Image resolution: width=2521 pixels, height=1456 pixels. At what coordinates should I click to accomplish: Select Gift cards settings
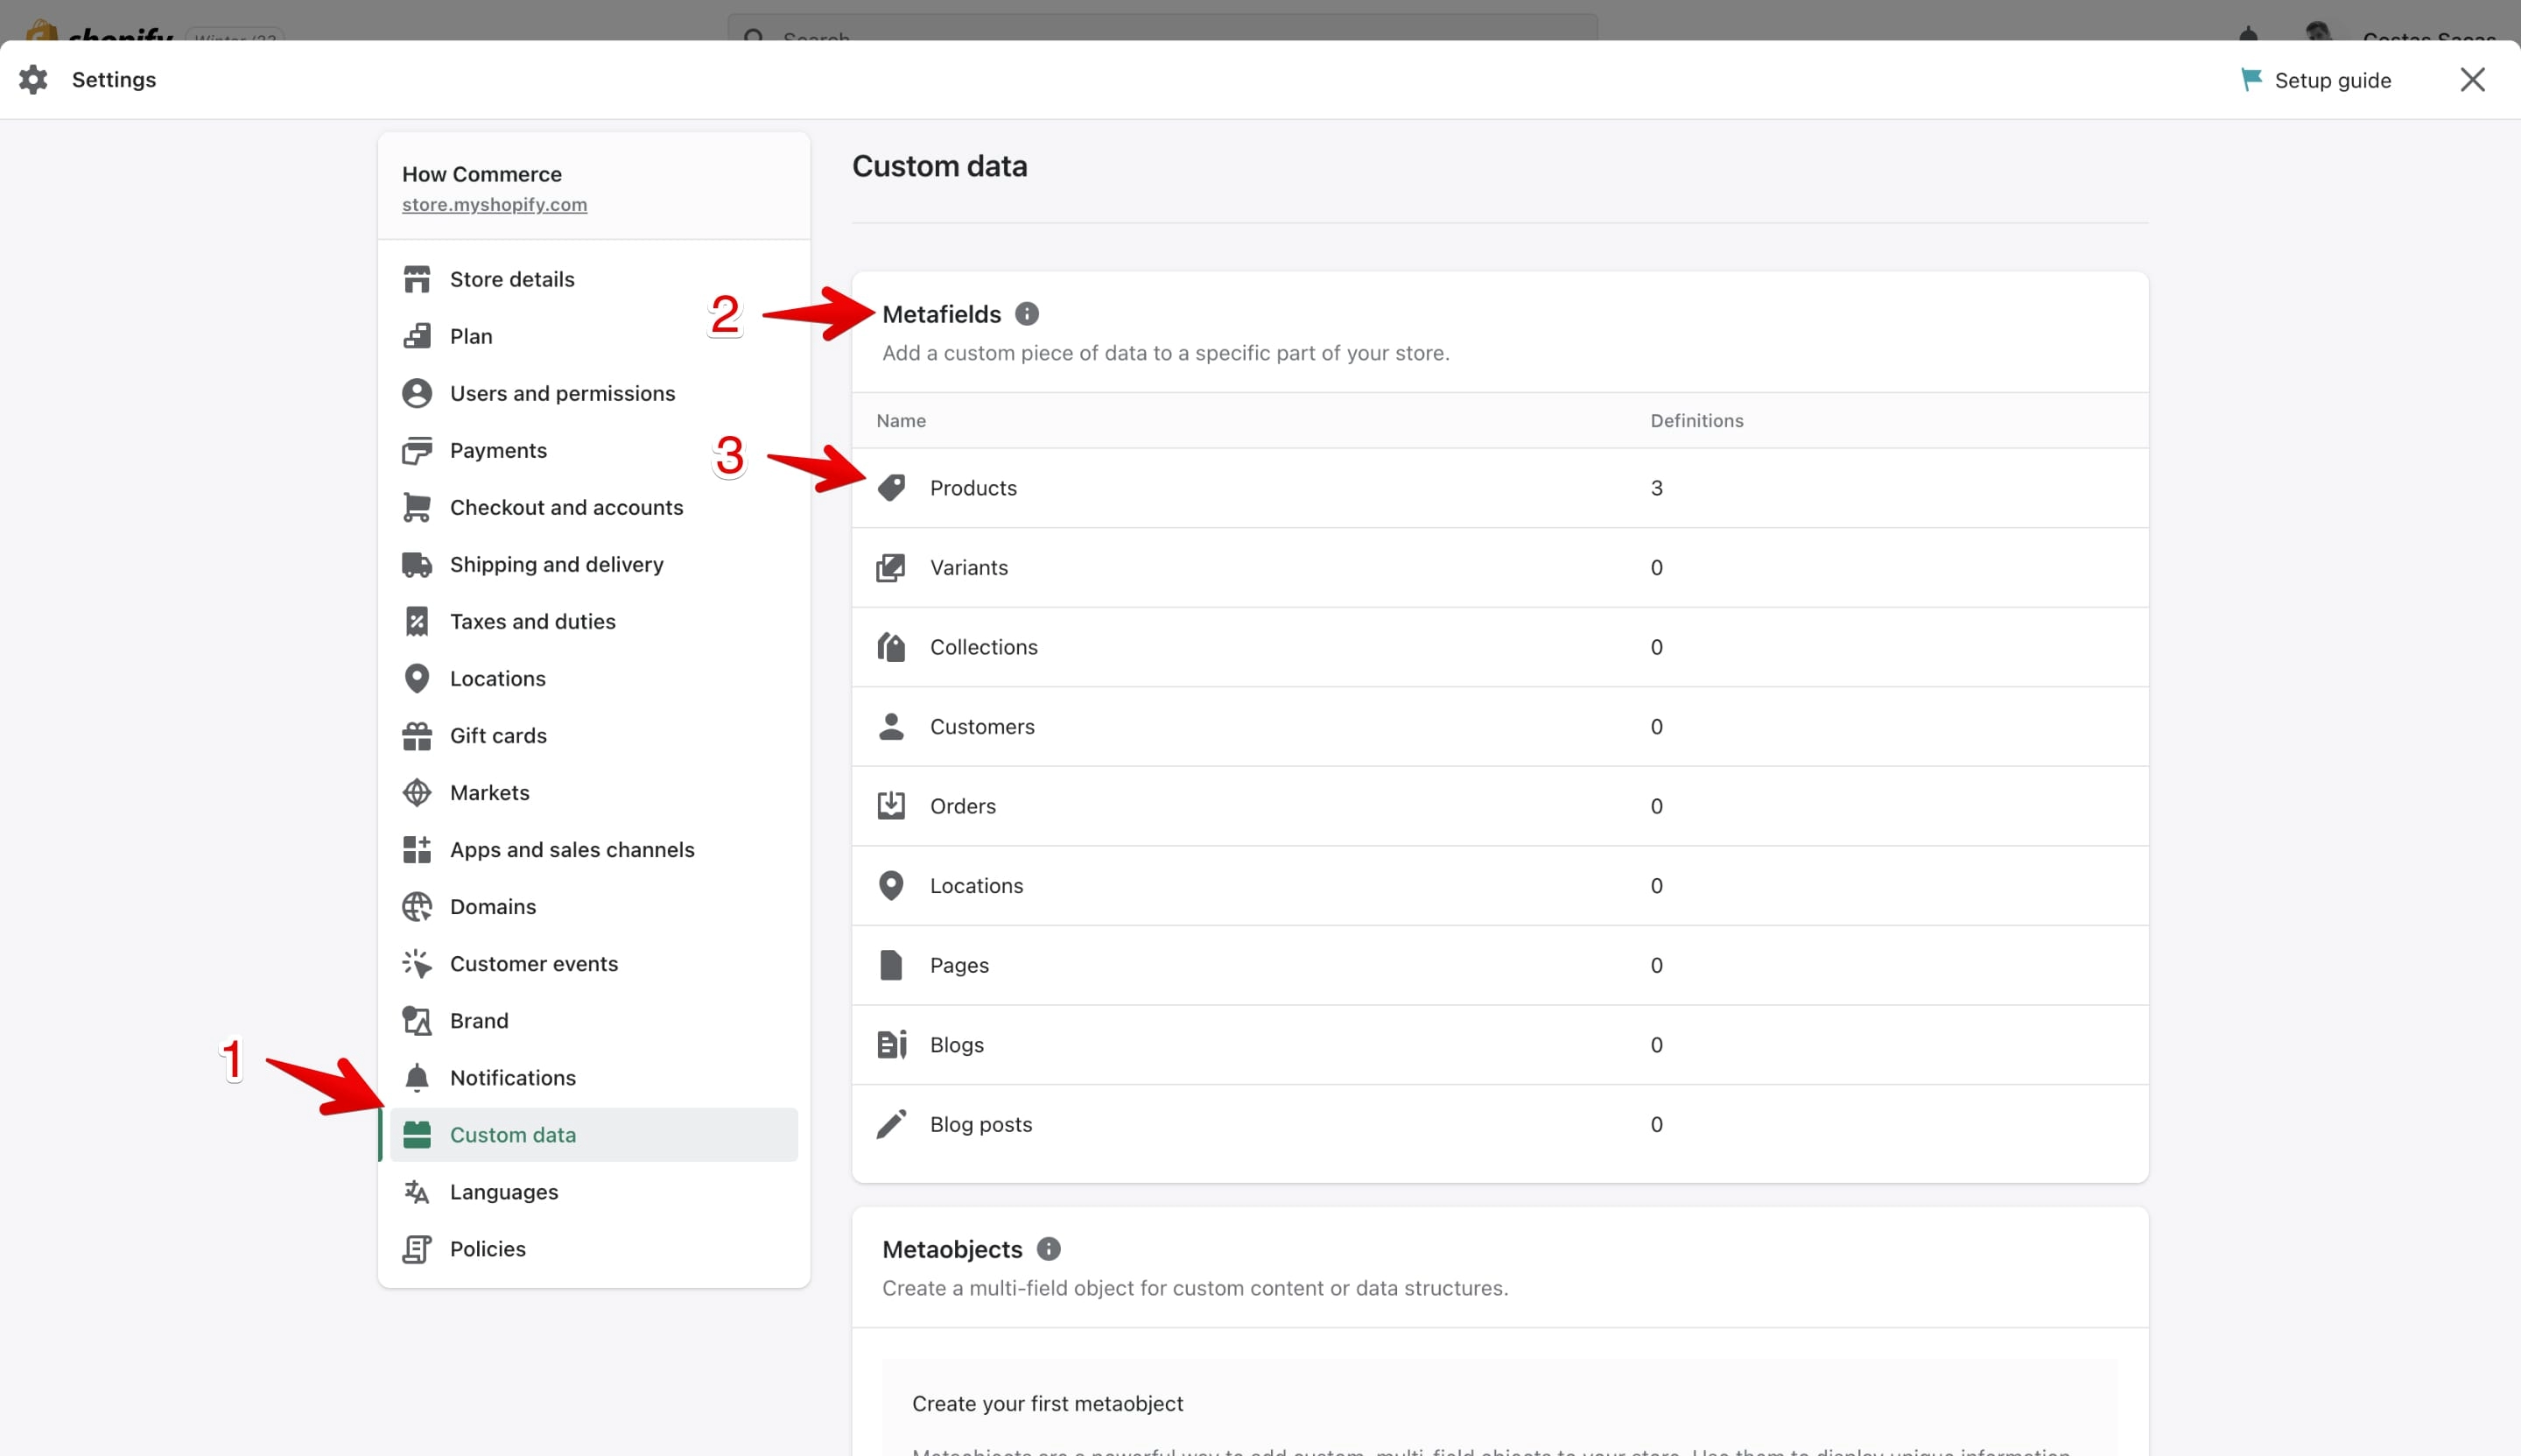pos(593,736)
